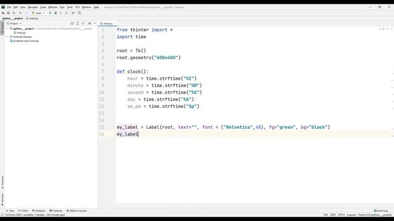The height and width of the screenshot is (221, 394).
Task: Open the View menu
Action: point(23,7)
